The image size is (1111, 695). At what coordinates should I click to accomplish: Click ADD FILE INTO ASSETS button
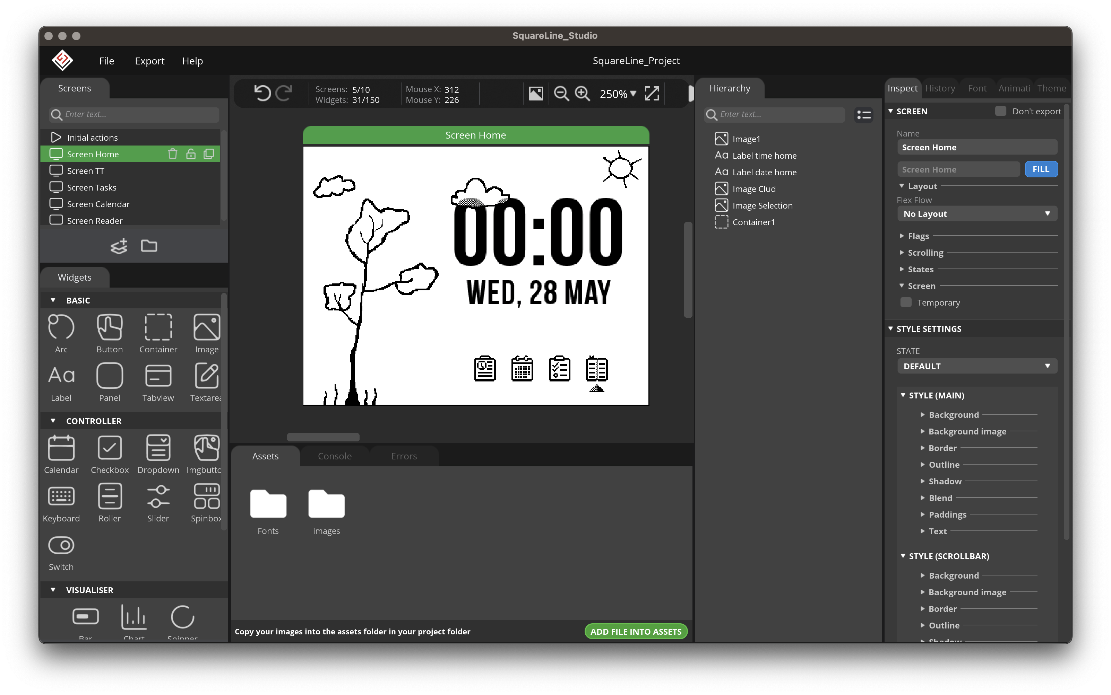coord(636,631)
